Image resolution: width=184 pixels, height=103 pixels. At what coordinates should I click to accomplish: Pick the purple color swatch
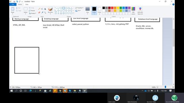[129, 8]
